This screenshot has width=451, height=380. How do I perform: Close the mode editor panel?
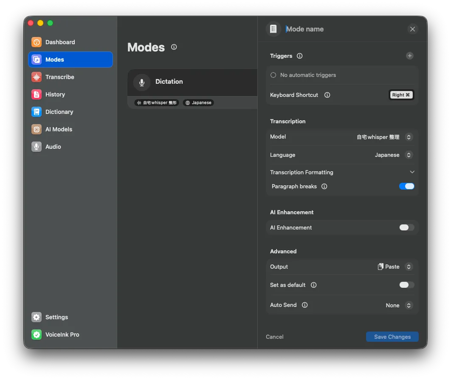tap(412, 29)
